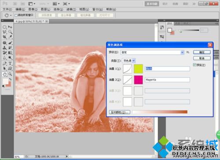The width and height of the screenshot is (220, 160).
Task: Click the OK button in Duotone Options
Action: point(202,52)
